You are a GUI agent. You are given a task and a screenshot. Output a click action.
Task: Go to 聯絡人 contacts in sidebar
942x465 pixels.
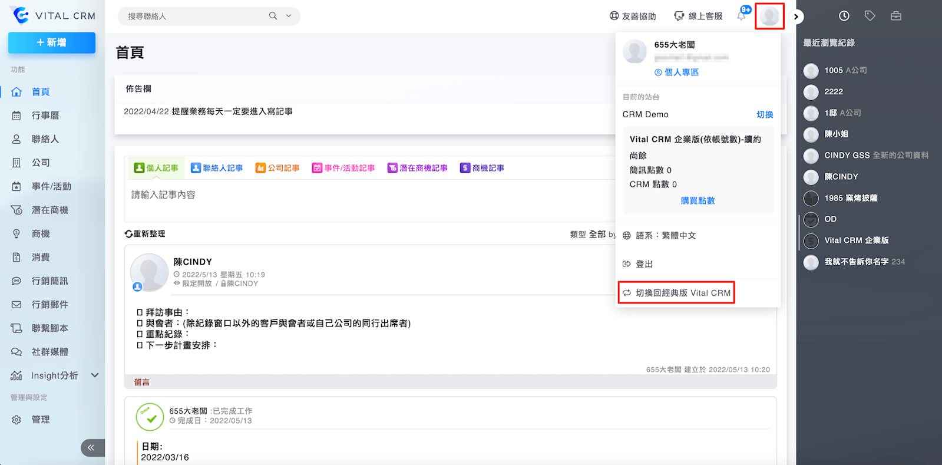(x=45, y=139)
